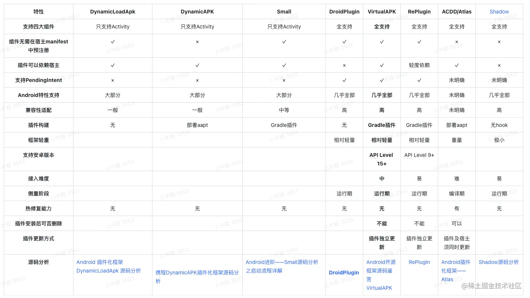Select the 插件构建 row label

pyautogui.click(x=39, y=125)
